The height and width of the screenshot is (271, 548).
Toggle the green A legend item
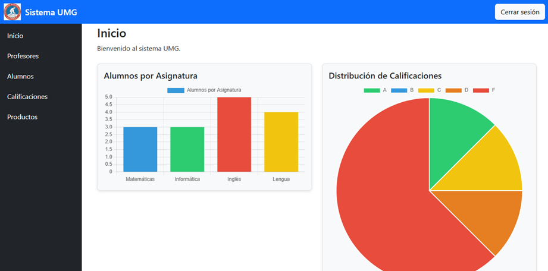[x=375, y=90]
